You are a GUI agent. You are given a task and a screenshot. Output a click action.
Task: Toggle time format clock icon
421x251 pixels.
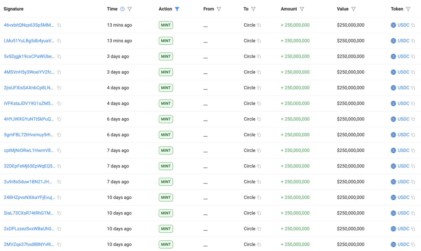click(122, 9)
